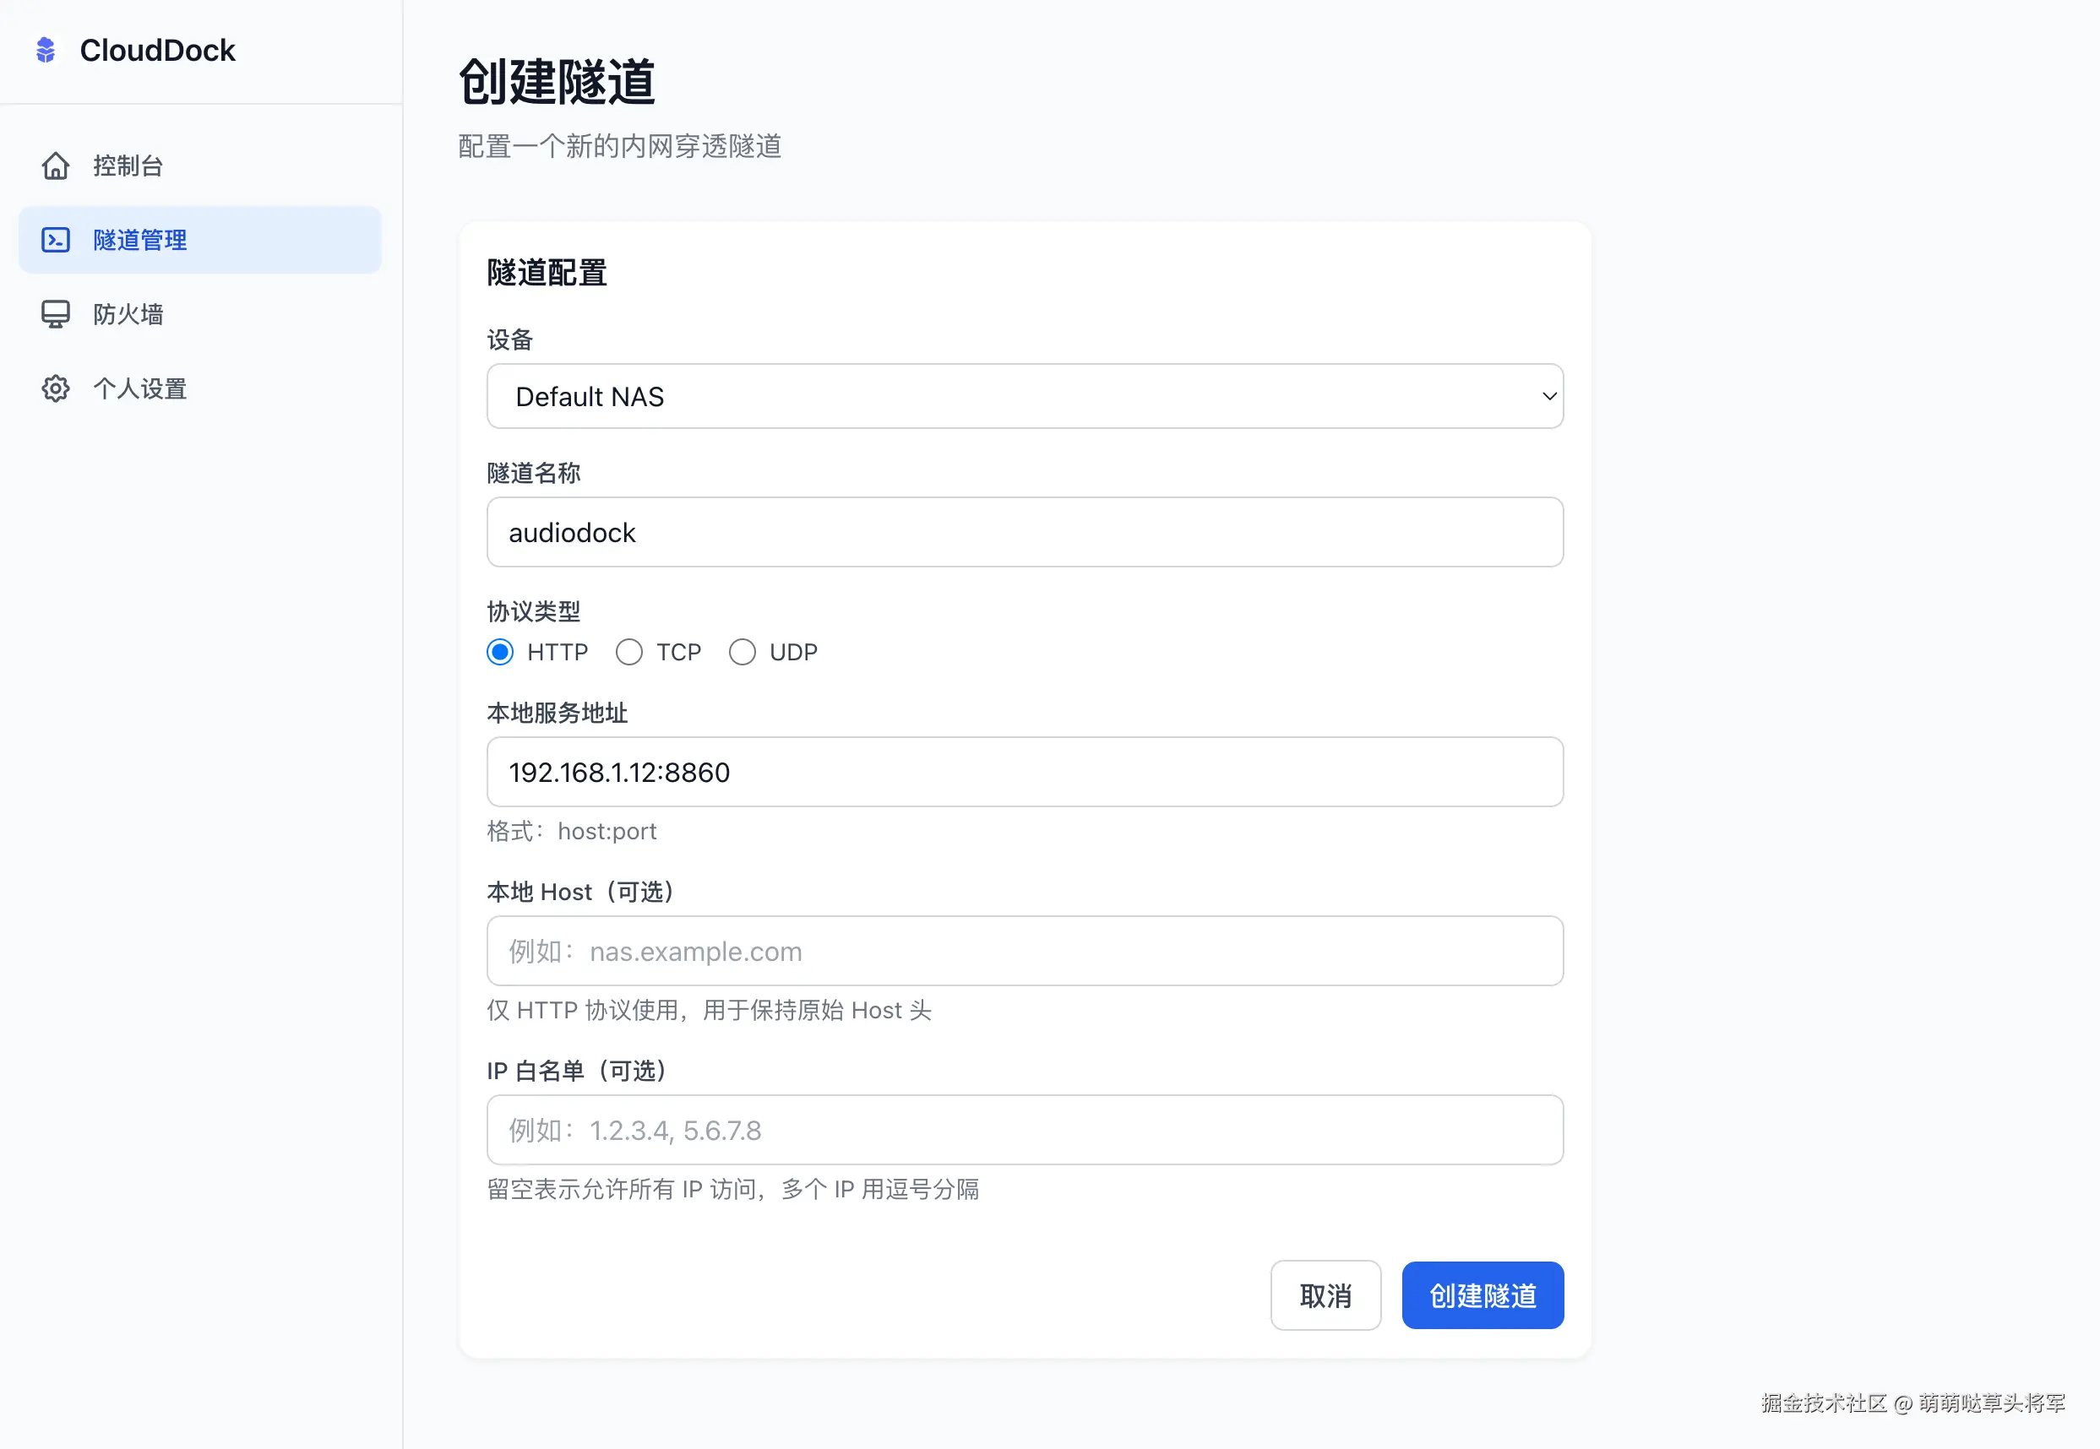The height and width of the screenshot is (1449, 2100).
Task: Click the CloudDock brand title text
Action: (157, 50)
